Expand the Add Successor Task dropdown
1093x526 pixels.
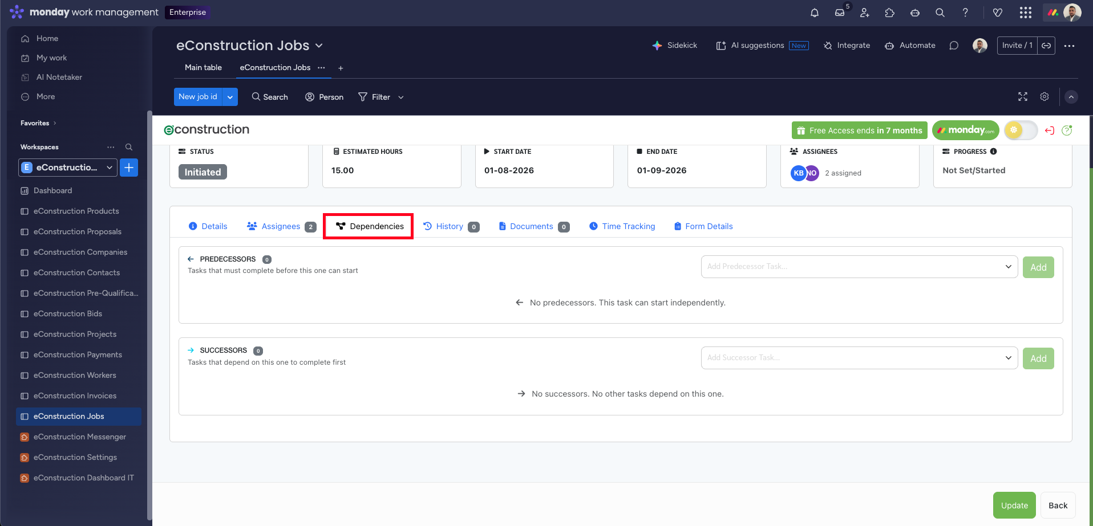point(859,358)
